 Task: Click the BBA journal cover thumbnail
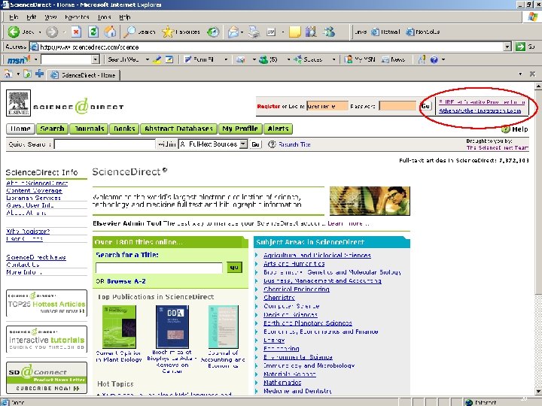(172, 326)
